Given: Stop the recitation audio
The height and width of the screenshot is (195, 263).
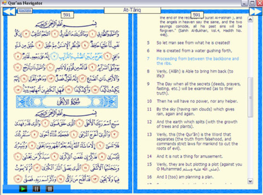Looking at the screenshot, I should pos(50,189).
